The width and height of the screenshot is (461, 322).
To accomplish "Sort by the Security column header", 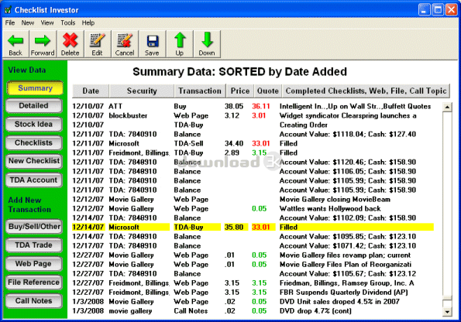I will (142, 91).
